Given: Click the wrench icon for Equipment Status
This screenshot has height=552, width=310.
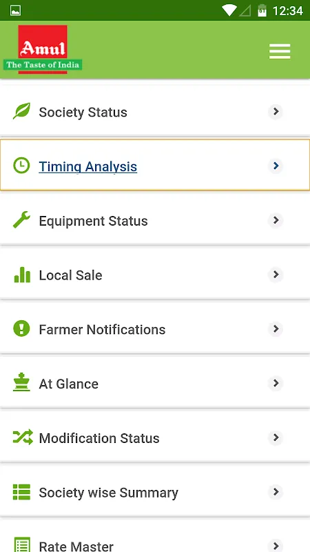Looking at the screenshot, I should click(x=21, y=220).
